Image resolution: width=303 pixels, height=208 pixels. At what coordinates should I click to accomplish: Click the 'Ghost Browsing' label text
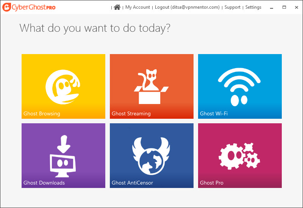[x=42, y=113]
